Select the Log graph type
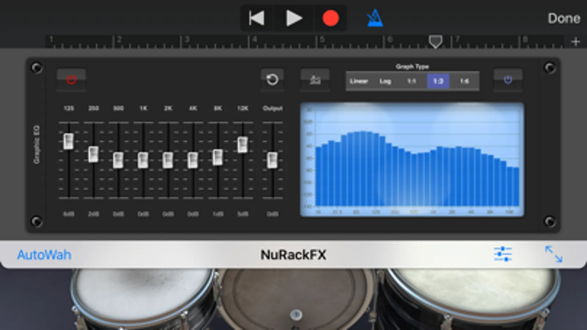587x330 pixels. (385, 81)
